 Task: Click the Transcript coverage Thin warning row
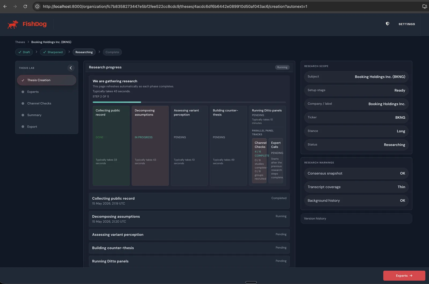click(x=356, y=187)
